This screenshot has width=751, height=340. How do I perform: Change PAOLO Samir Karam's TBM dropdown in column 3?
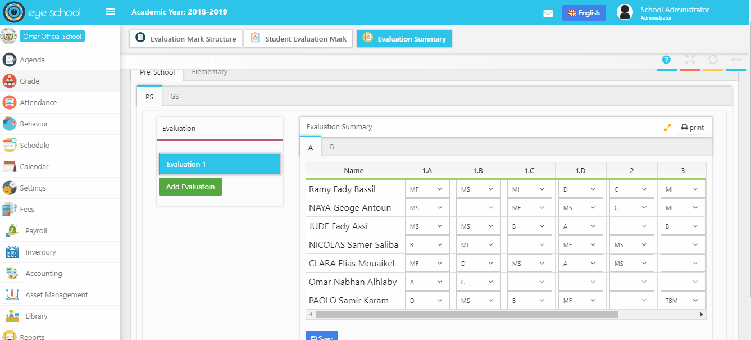(682, 300)
